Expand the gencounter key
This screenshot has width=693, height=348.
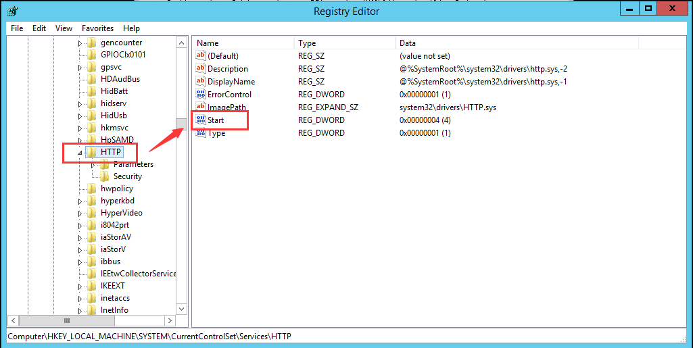[x=80, y=43]
